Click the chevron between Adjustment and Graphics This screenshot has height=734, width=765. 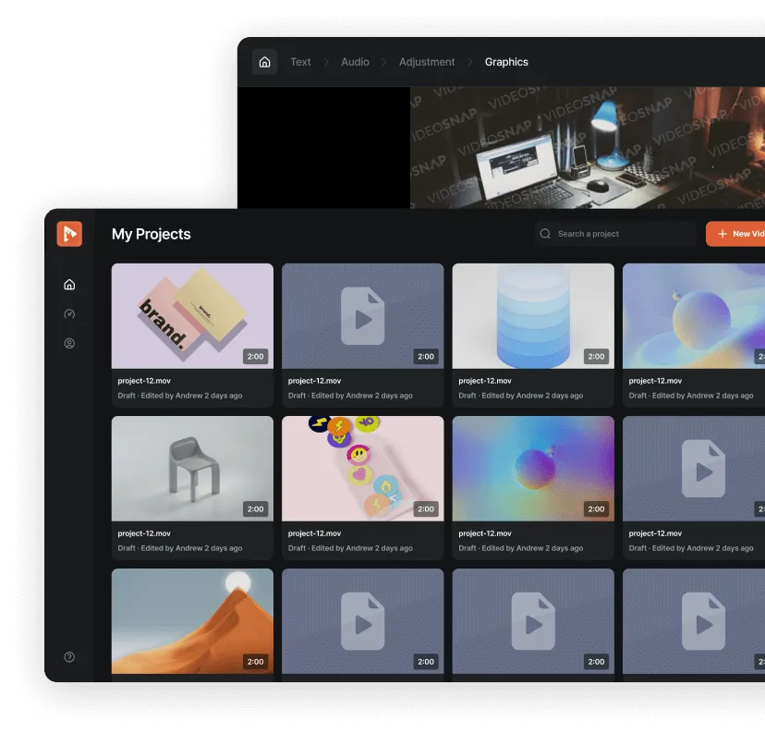470,62
